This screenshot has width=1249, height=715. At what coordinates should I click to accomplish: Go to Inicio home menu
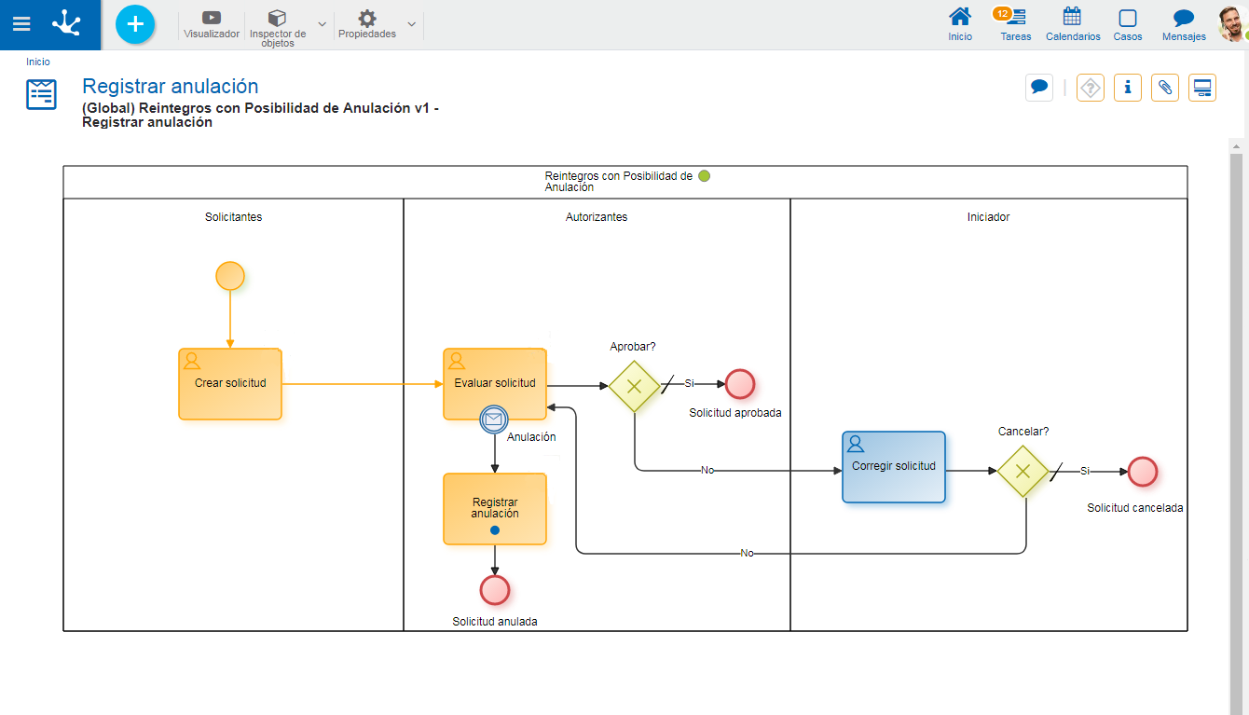tap(960, 24)
